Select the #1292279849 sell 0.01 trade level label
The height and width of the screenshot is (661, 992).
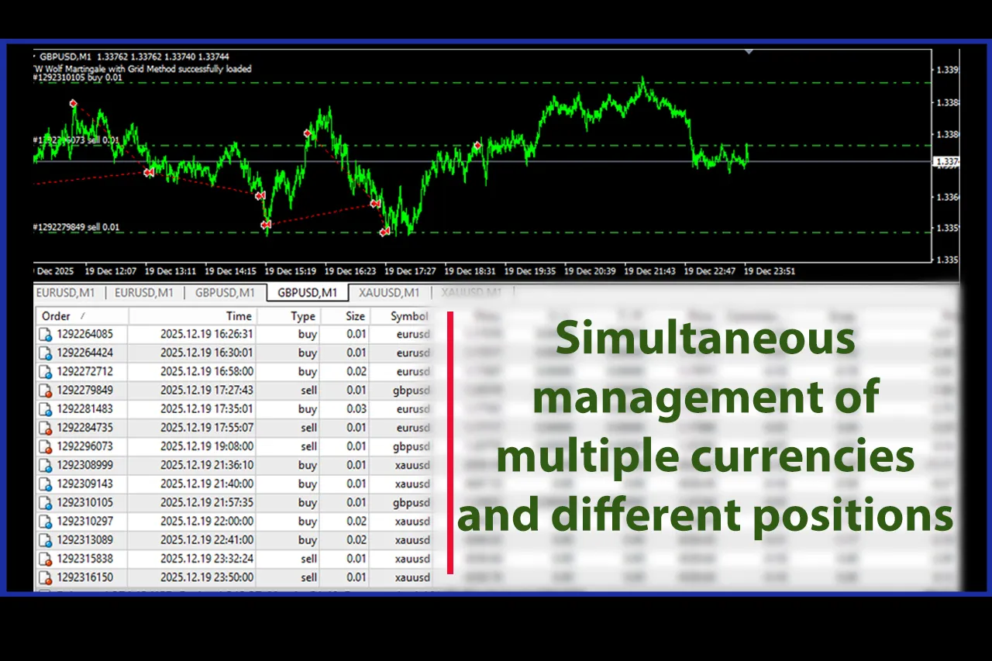77,227
